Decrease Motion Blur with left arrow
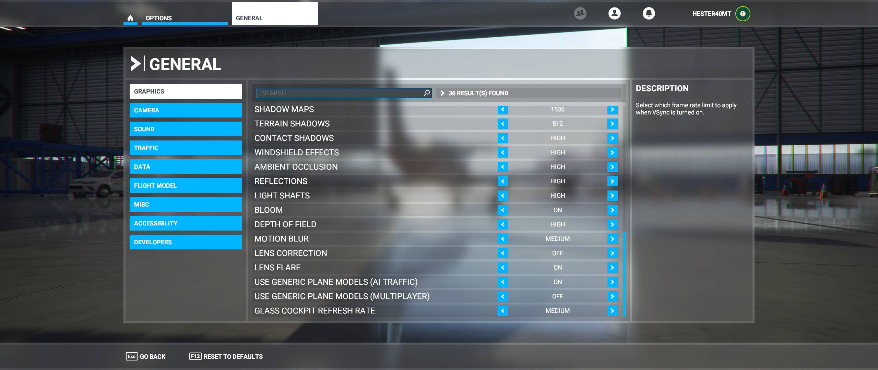878x370 pixels. pyautogui.click(x=503, y=239)
